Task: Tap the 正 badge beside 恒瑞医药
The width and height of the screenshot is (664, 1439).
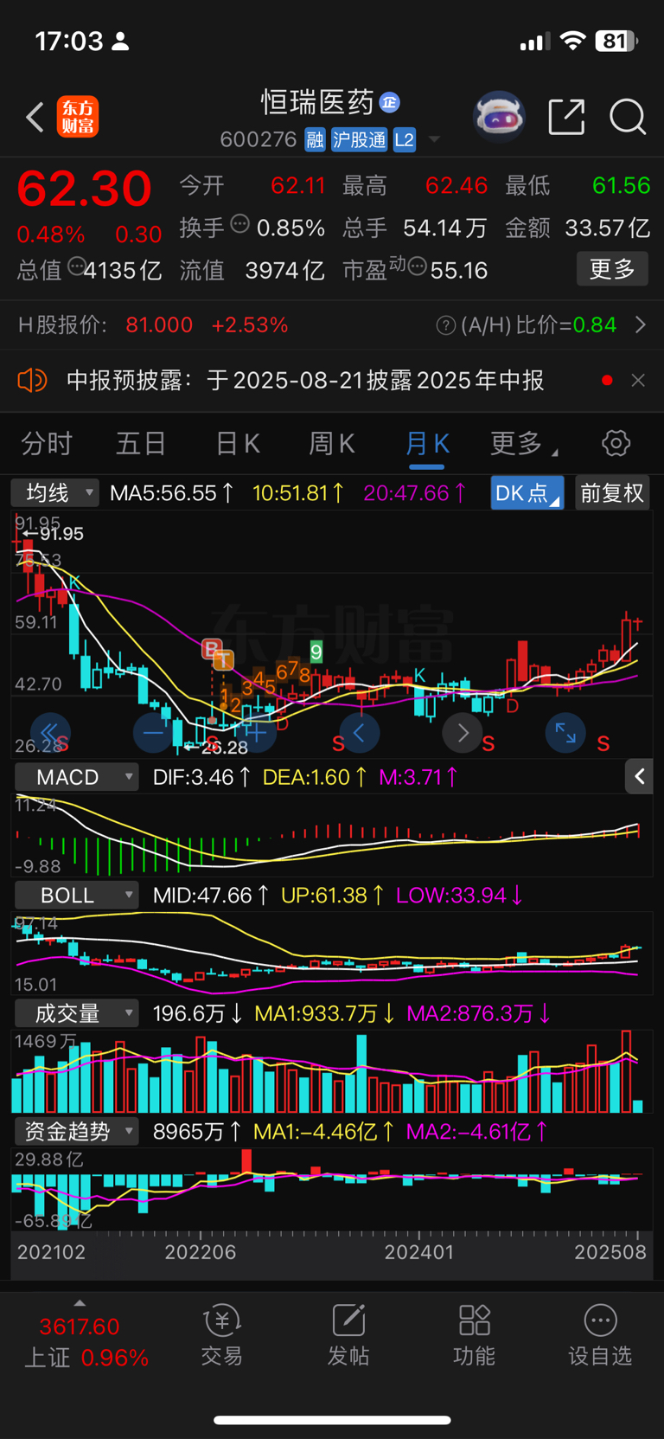Action: [x=390, y=102]
